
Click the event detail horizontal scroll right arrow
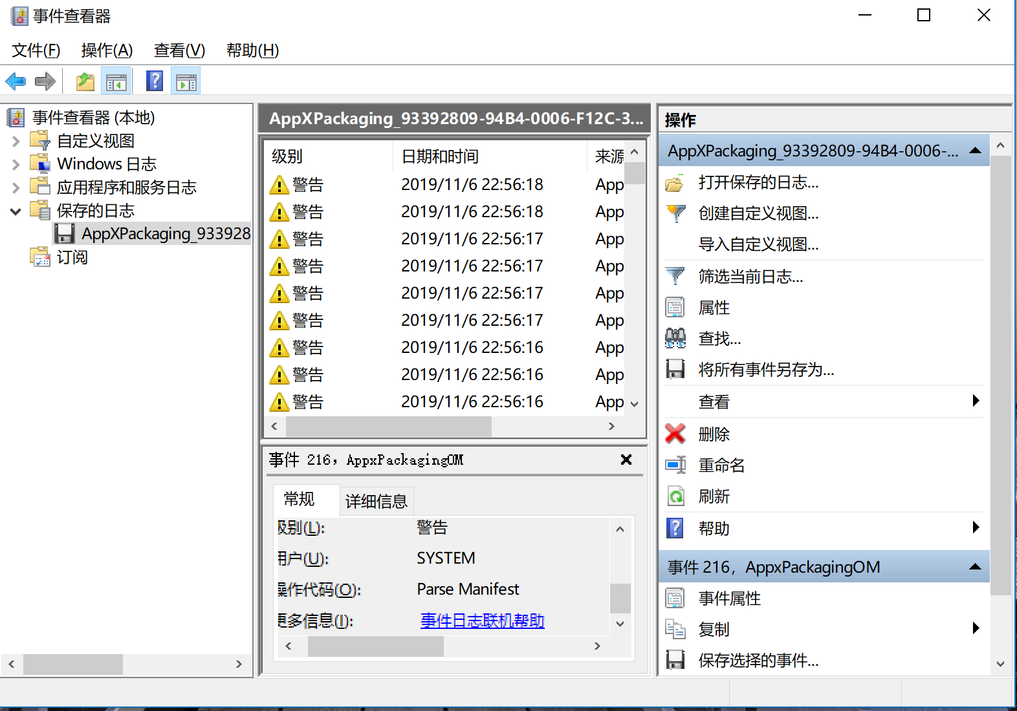(x=597, y=646)
